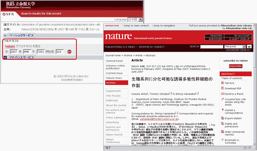Click Jump to navigation link
This screenshot has height=151, width=257.
point(164,26)
